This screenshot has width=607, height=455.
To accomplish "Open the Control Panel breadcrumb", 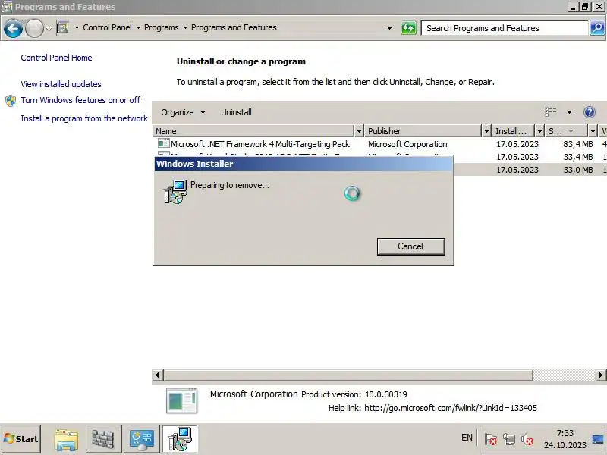I will click(107, 27).
